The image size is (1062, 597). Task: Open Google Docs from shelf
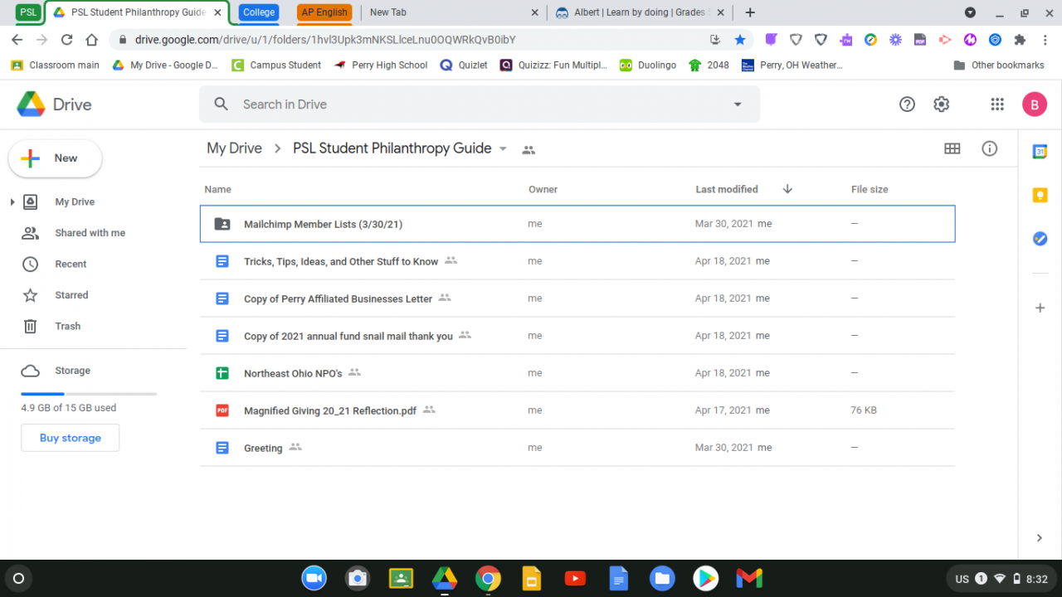pos(619,579)
